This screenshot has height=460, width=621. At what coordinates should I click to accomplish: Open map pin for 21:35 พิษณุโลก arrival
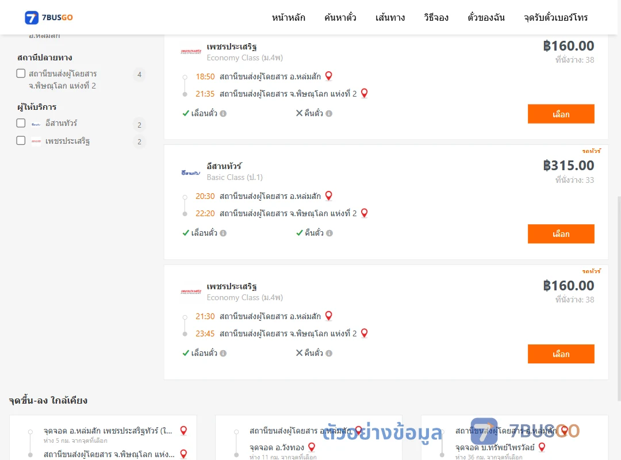365,94
